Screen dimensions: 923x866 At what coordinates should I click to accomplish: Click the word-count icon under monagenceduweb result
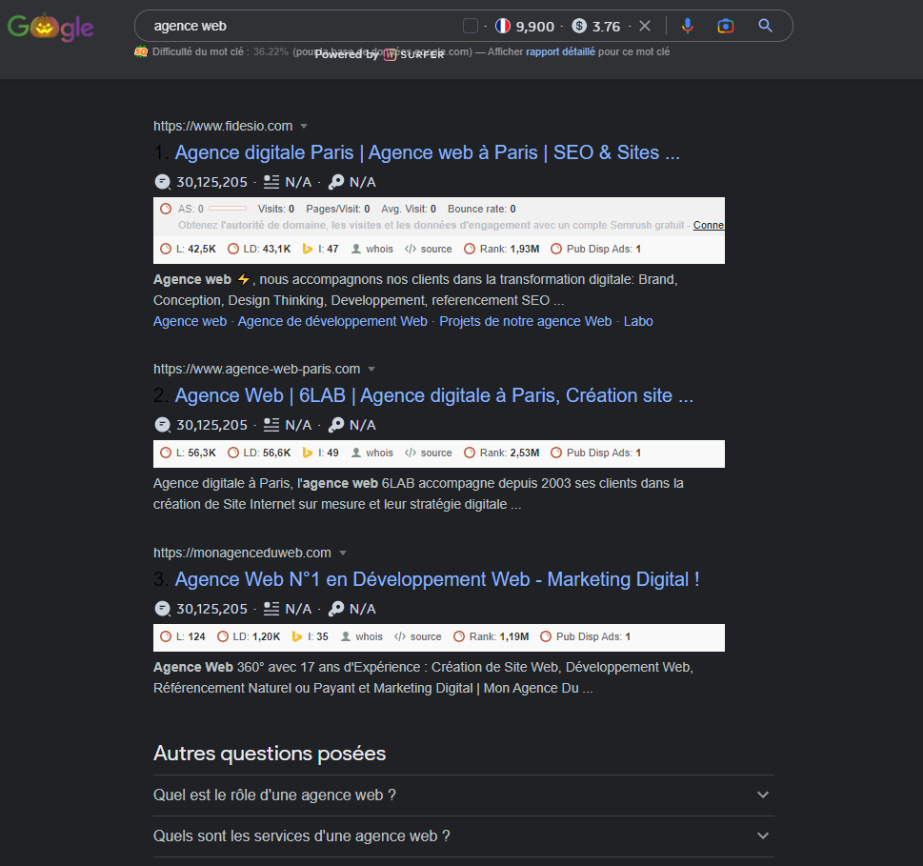271,609
